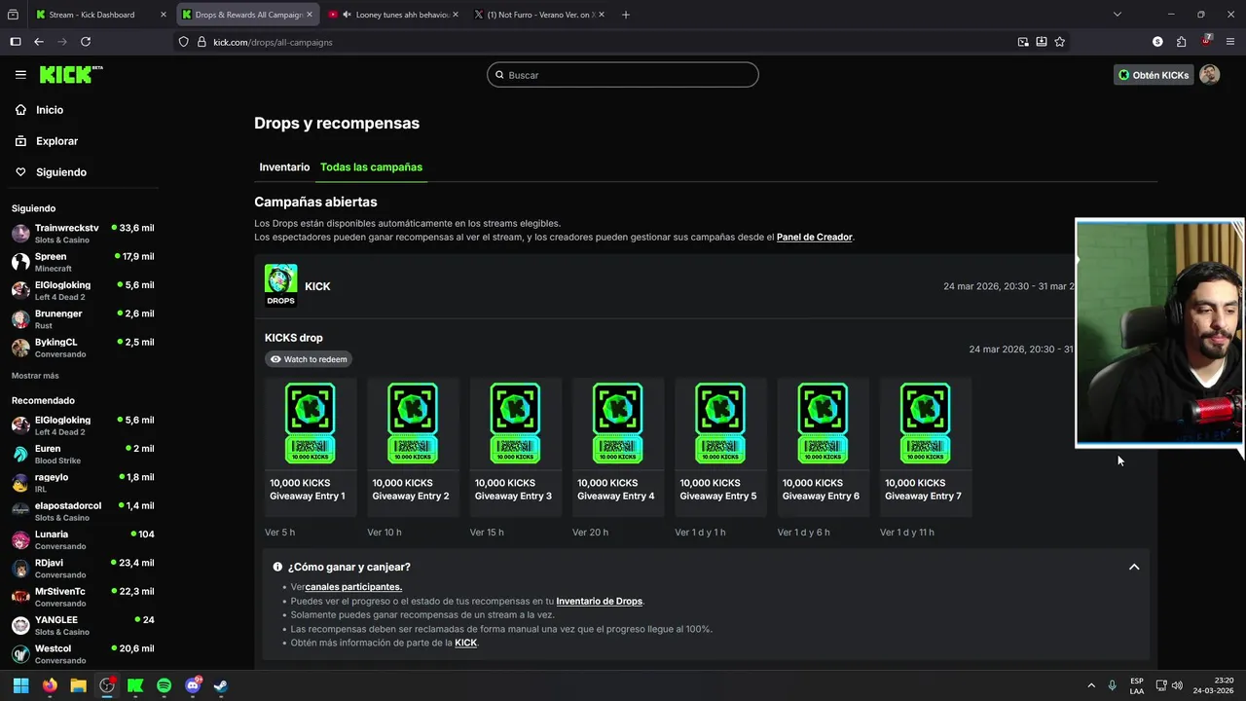Open list all tabs dropdown
Screen dimensions: 1246x701
tap(1118, 15)
